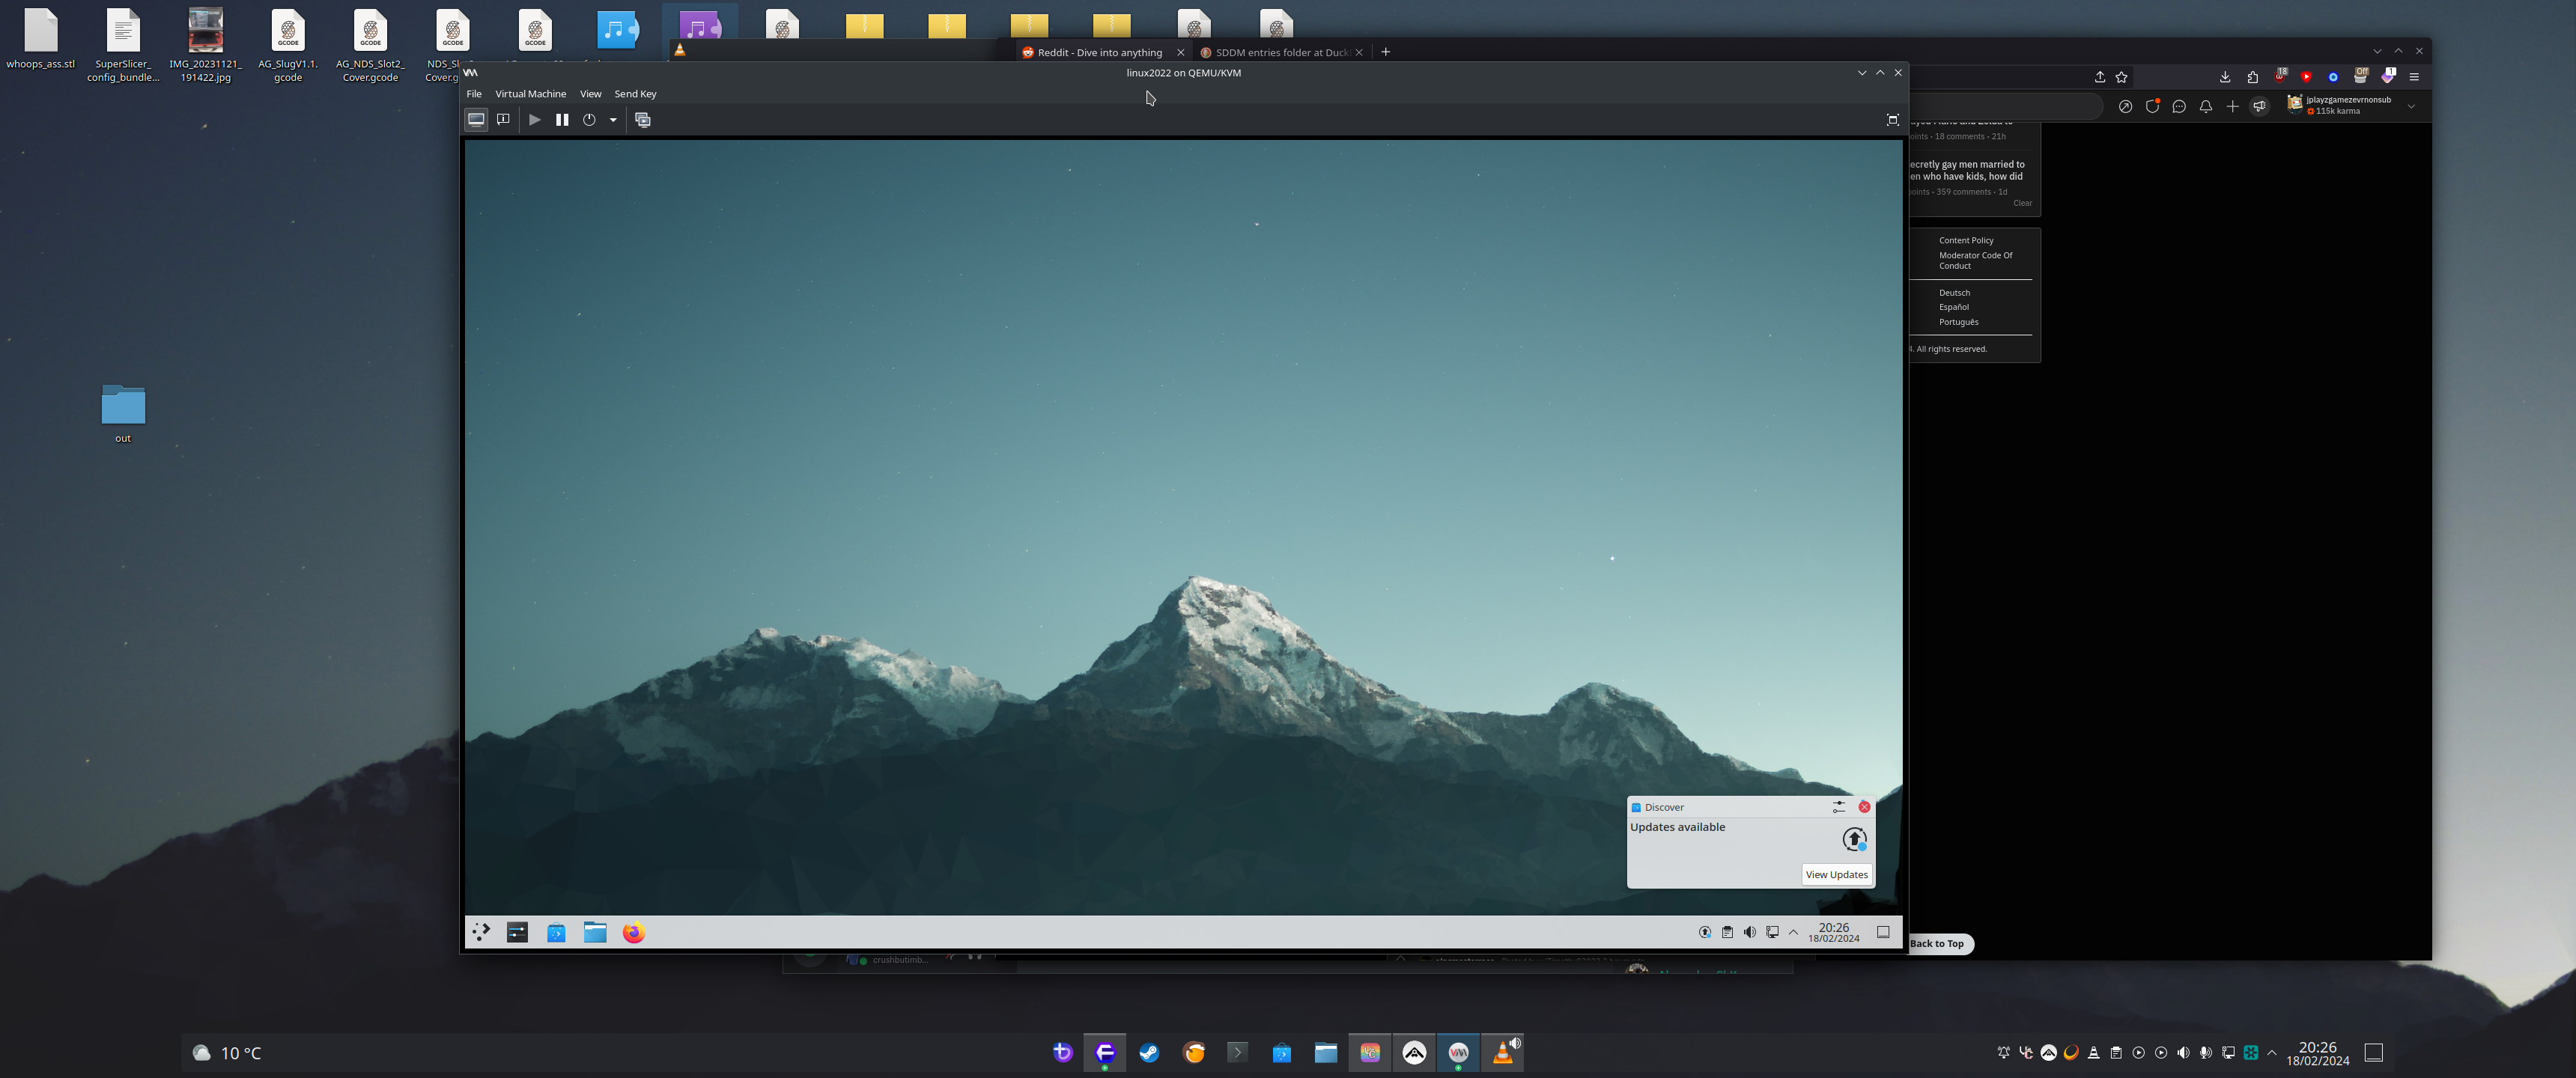Click the View Updates button
Image resolution: width=2576 pixels, height=1078 pixels.
(1836, 874)
